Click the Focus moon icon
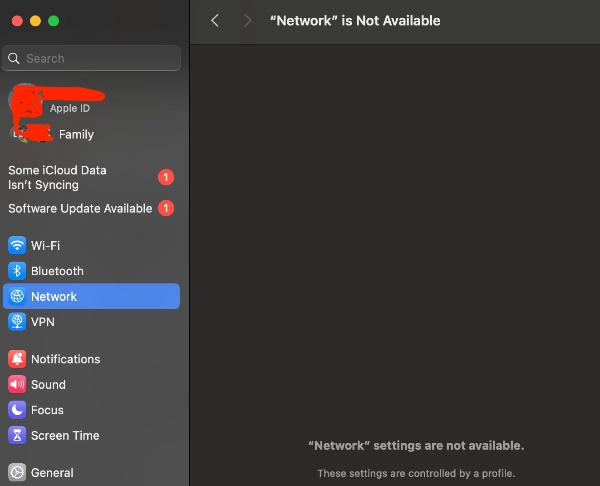 [x=17, y=410]
